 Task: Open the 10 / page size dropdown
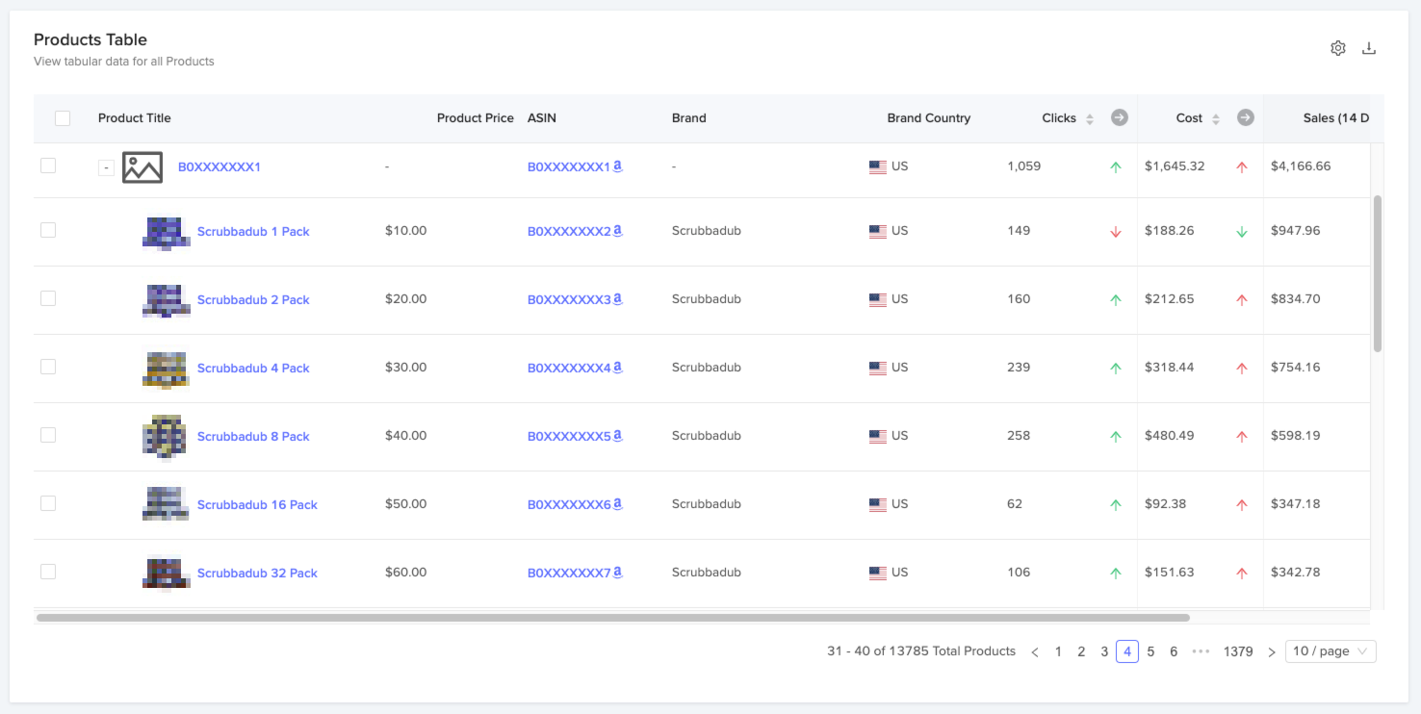pos(1331,651)
